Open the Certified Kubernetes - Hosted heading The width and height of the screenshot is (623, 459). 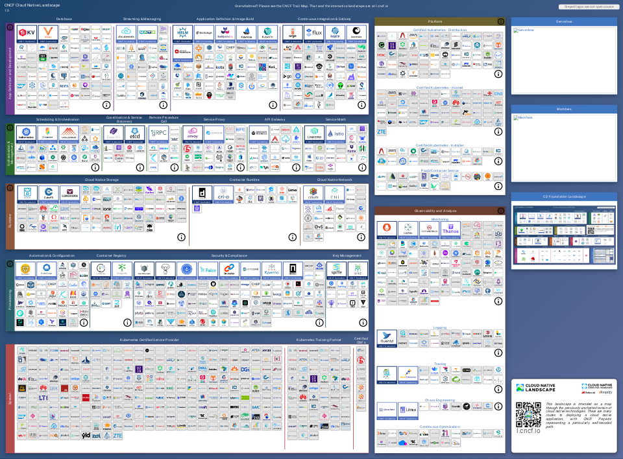[439, 88]
